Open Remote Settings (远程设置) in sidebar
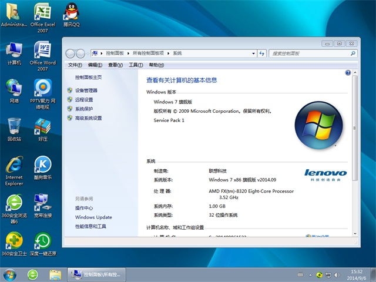This screenshot has height=282, width=376. [x=83, y=100]
